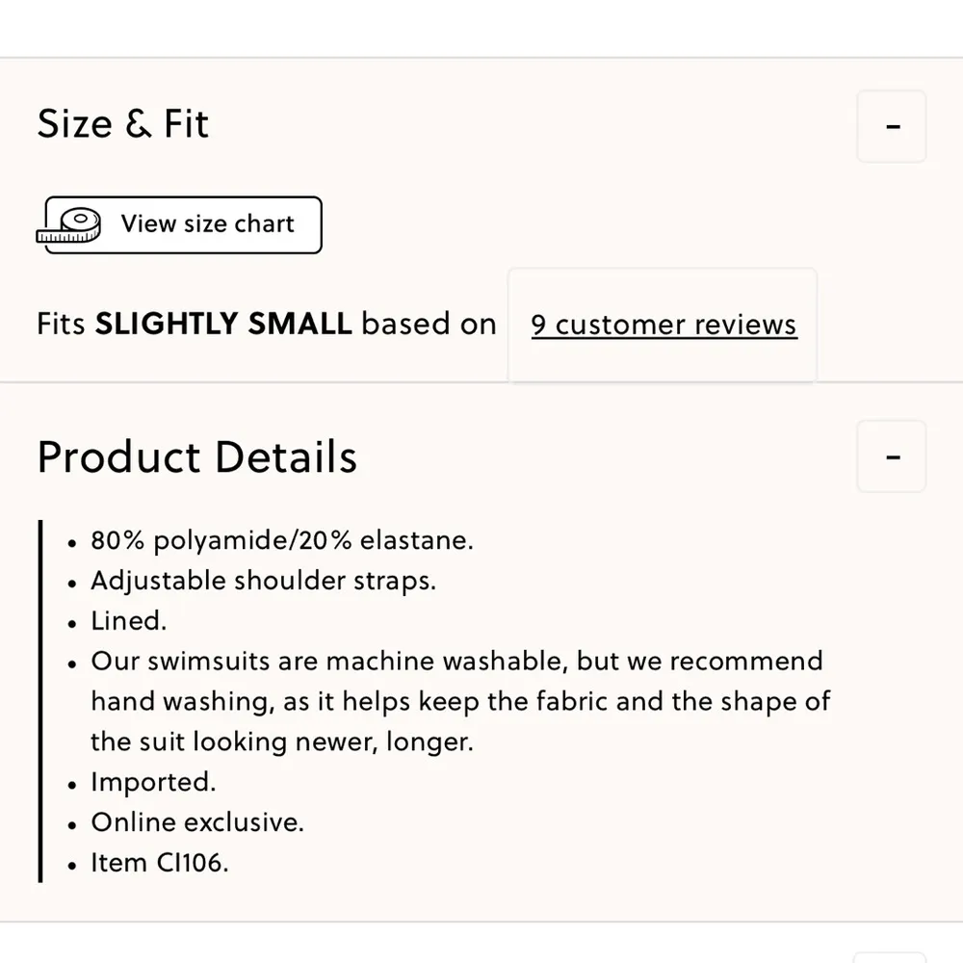Click the hand washing recommendation line
This screenshot has height=963, width=963.
[460, 702]
